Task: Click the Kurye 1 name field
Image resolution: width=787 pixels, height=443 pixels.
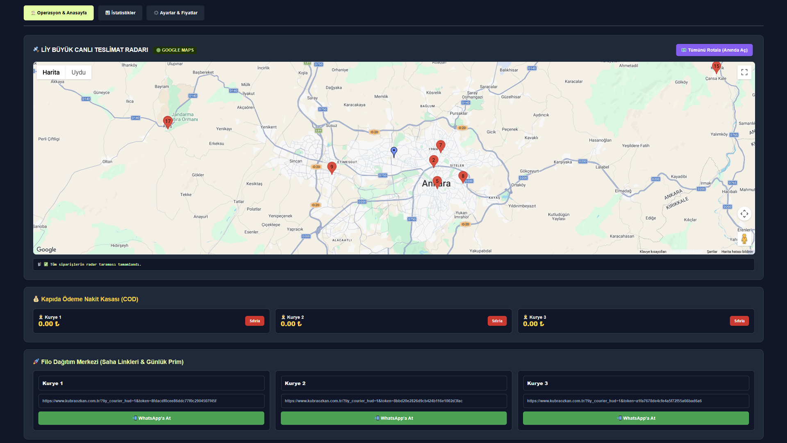Action: click(151, 383)
